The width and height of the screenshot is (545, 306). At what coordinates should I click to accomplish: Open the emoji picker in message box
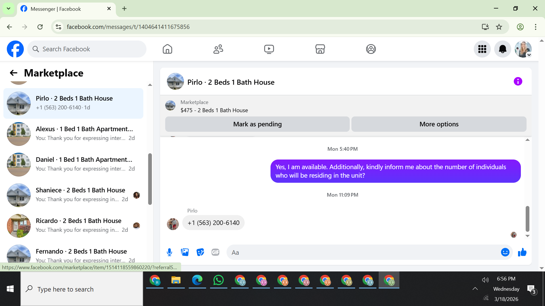pos(505,252)
